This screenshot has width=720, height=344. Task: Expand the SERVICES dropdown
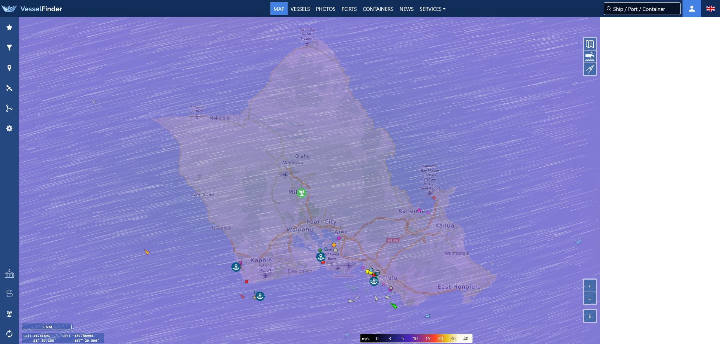(x=432, y=9)
